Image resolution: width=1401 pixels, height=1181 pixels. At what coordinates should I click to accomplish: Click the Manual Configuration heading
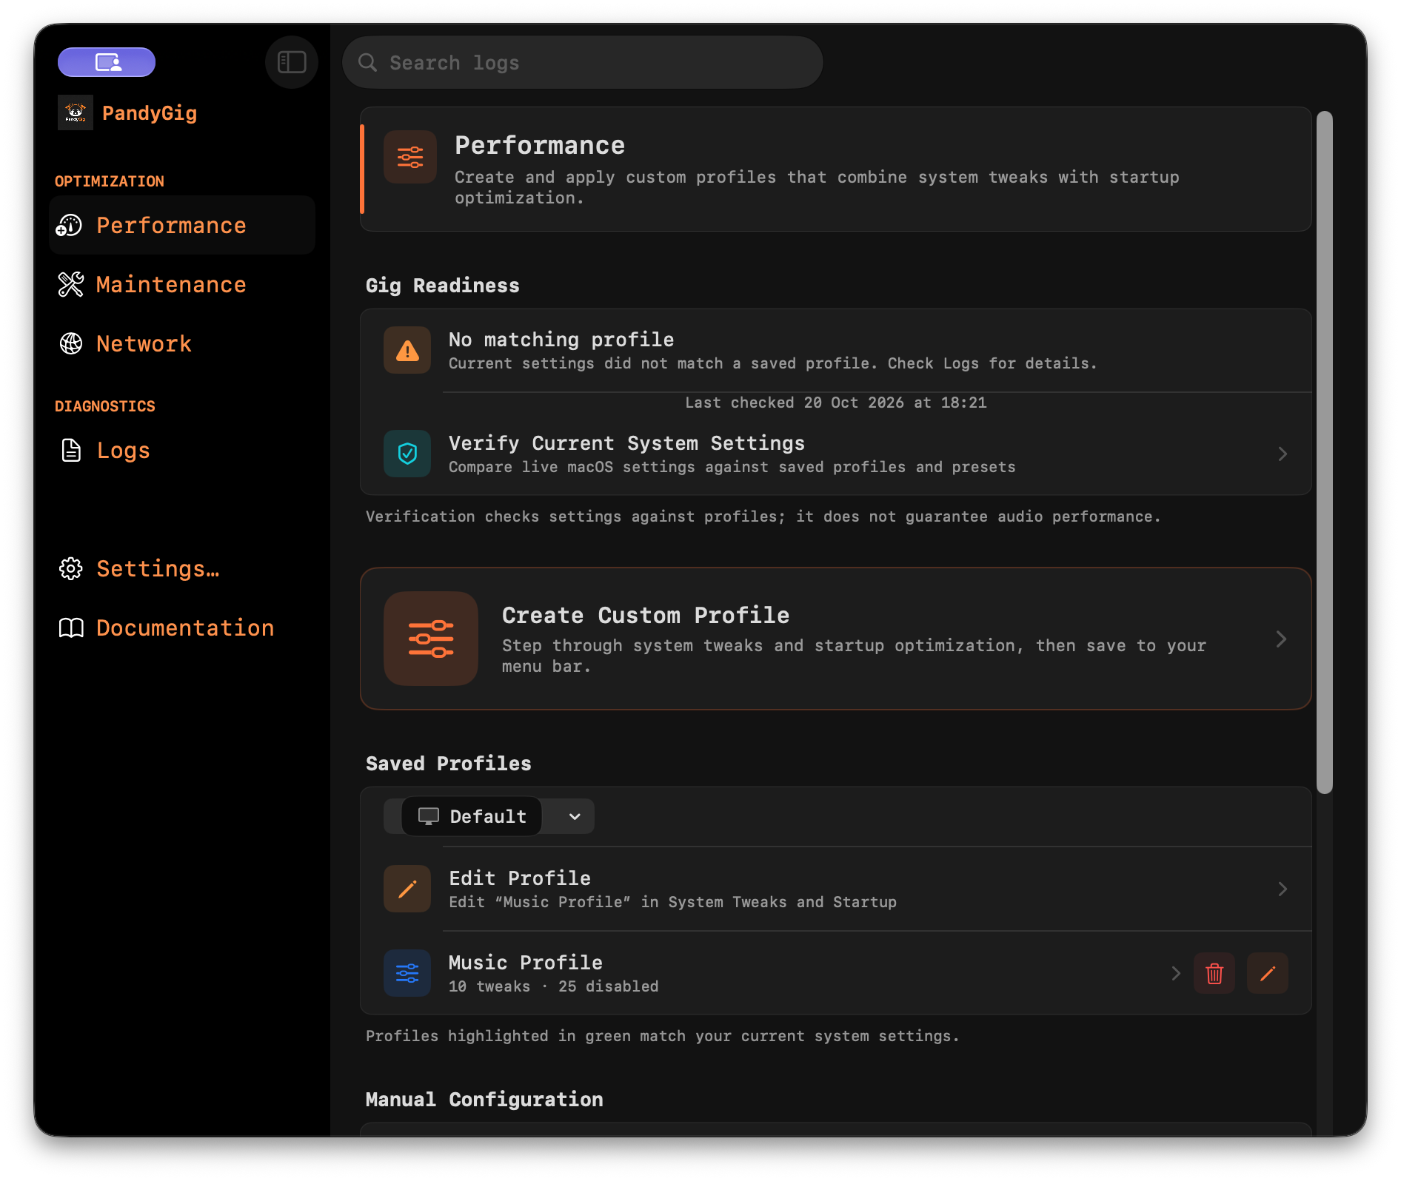pyautogui.click(x=484, y=1100)
